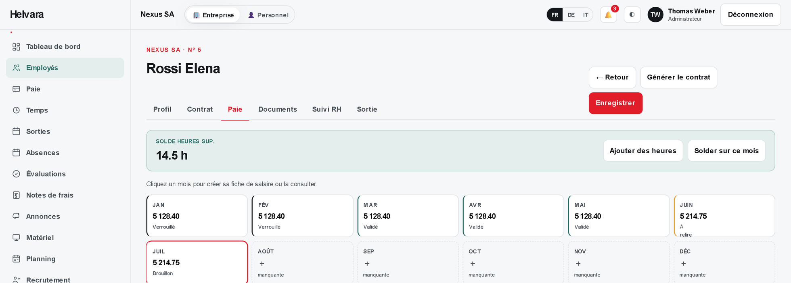Screen dimensions: 791x283
Task: Click Ajouter des heures button
Action: tap(643, 151)
